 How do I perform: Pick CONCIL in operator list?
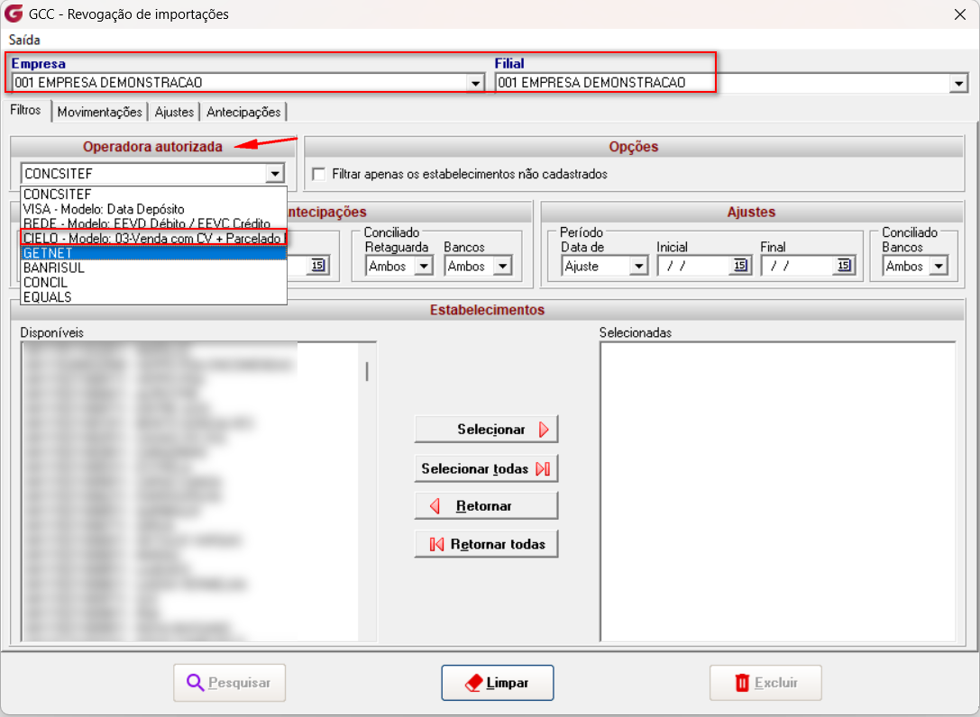154,282
